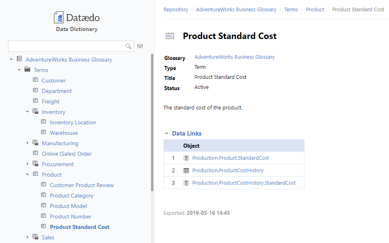
Task: Collapse the Data Links section
Action: [166, 134]
